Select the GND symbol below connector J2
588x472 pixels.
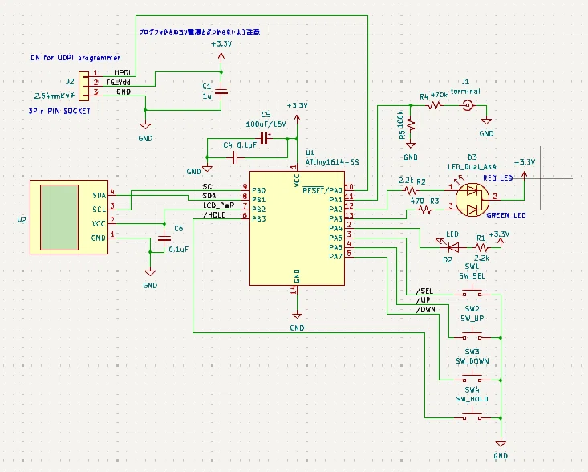[x=145, y=127]
